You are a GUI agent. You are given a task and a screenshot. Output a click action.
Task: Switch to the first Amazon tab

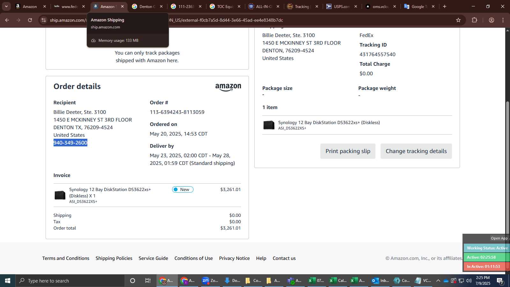[x=30, y=6]
